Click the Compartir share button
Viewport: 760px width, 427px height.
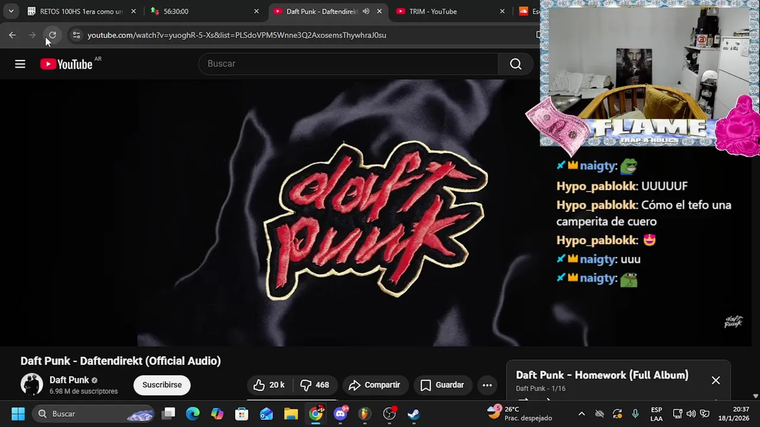click(375, 385)
